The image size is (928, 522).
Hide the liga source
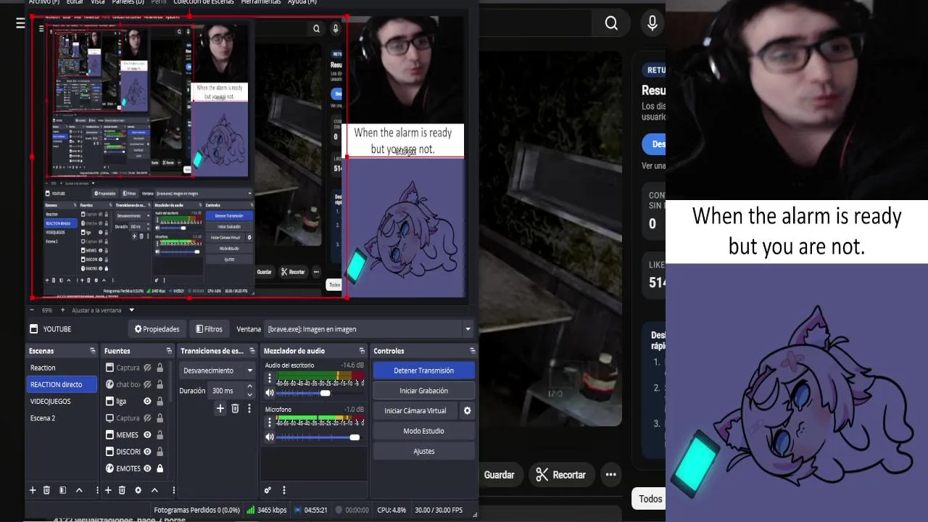pyautogui.click(x=147, y=401)
